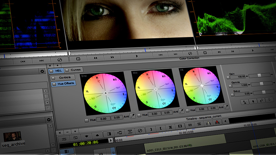Click the Controls button
The width and height of the screenshot is (276, 155).
63,77
